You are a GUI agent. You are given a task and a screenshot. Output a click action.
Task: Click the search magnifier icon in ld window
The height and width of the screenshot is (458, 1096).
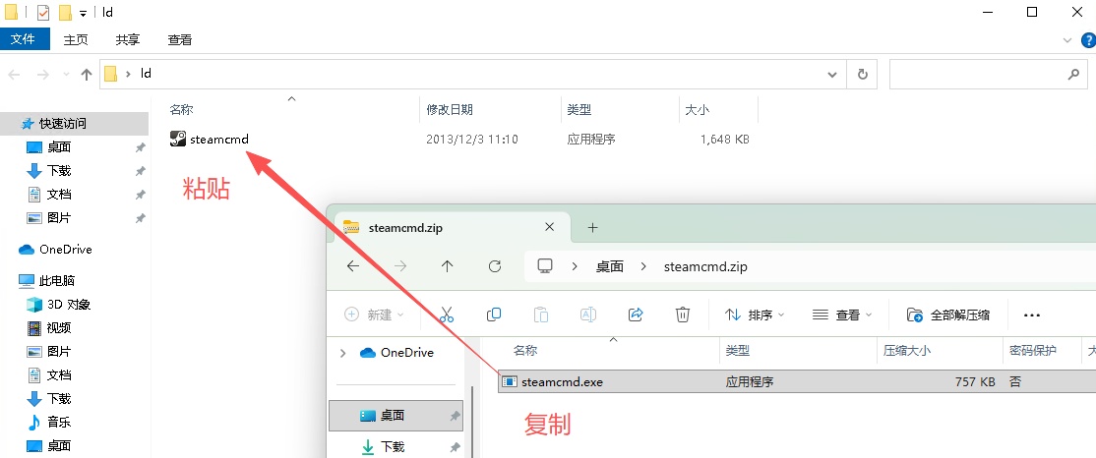coord(1073,74)
